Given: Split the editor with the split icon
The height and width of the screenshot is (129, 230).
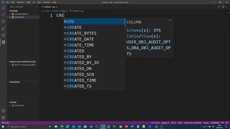Looking at the screenshot, I should tap(223, 7).
